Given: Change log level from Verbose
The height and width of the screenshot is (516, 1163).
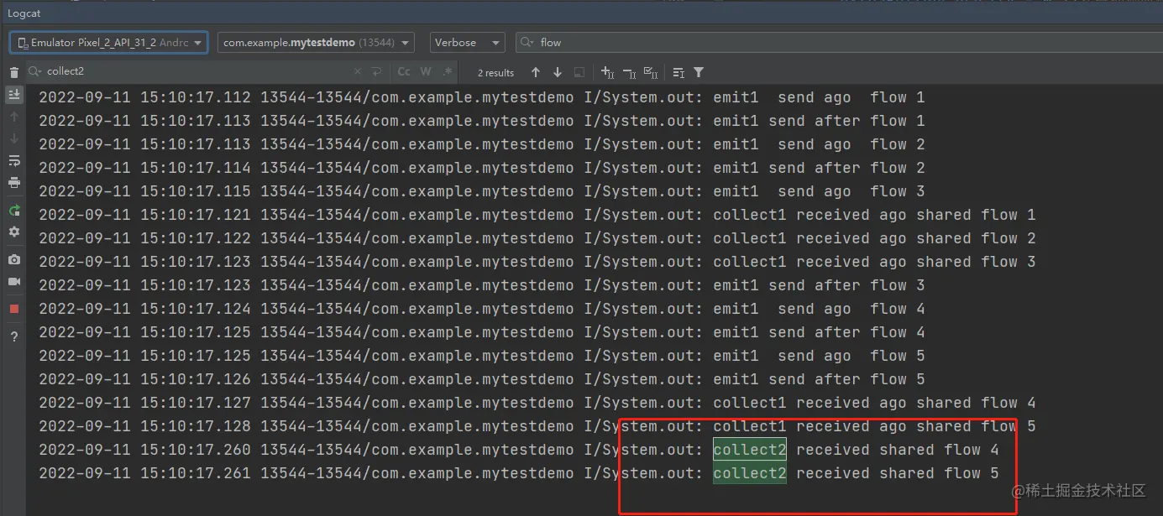Looking at the screenshot, I should pyautogui.click(x=466, y=42).
